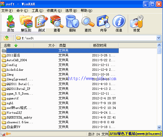Viewport: 163px width, 137px height.
Task: Click the WinRAR title bar app icon
Action: [3, 4]
